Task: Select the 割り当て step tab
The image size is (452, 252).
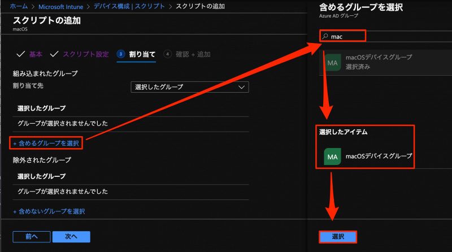Action: point(142,54)
